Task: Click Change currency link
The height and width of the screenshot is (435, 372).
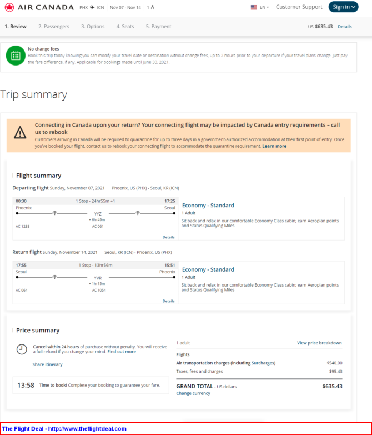Action: pyautogui.click(x=193, y=393)
